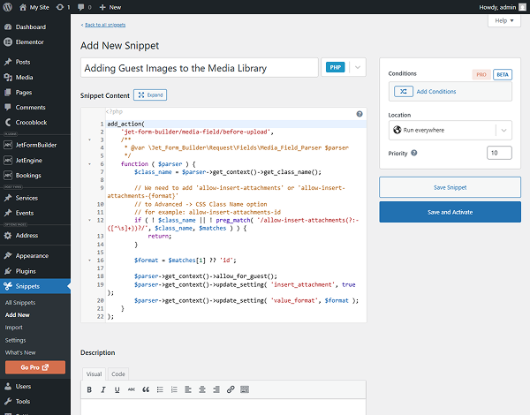Open Crocoblock menu
This screenshot has width=530, height=415.
pos(31,123)
